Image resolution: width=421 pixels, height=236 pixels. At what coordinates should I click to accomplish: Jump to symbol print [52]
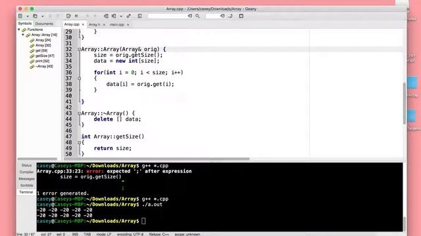point(42,61)
